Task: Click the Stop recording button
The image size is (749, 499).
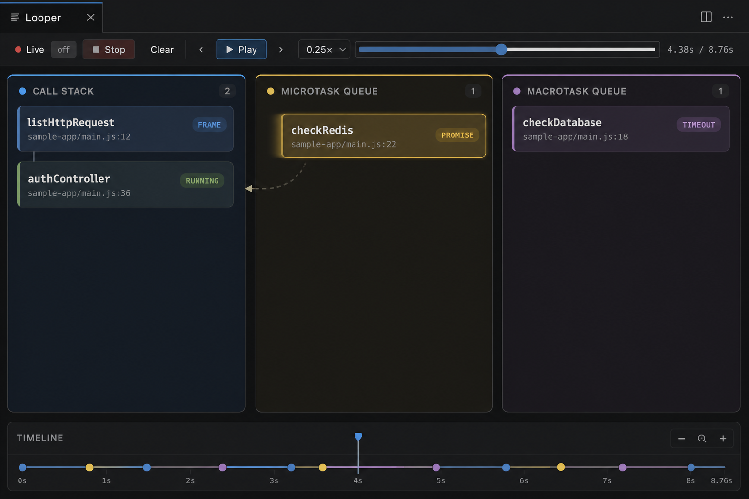Action: pyautogui.click(x=108, y=49)
